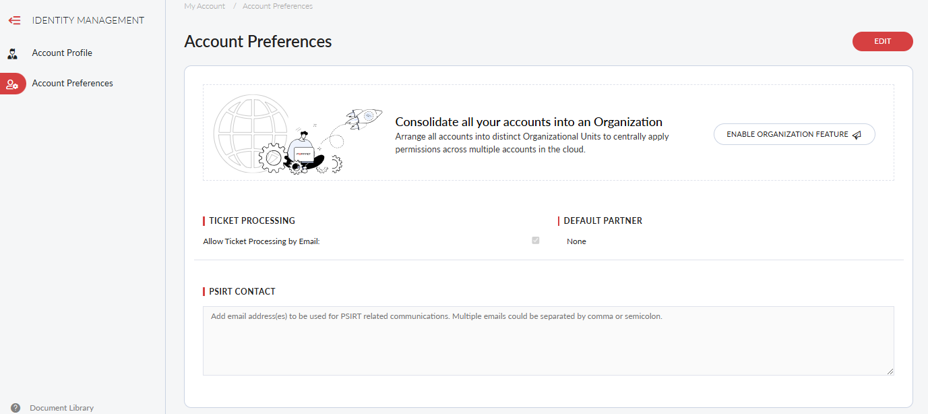Click the red Identity Management logo icon

tap(14, 20)
